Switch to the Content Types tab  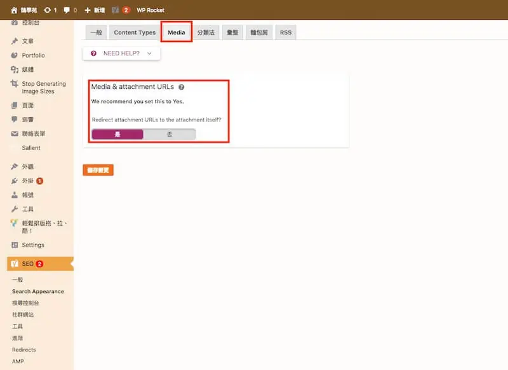point(135,33)
